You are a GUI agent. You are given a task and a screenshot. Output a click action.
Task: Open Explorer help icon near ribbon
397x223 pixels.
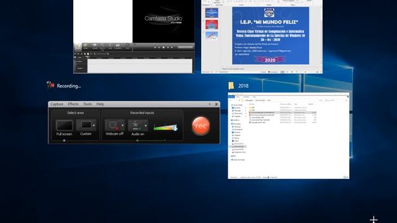[348, 97]
